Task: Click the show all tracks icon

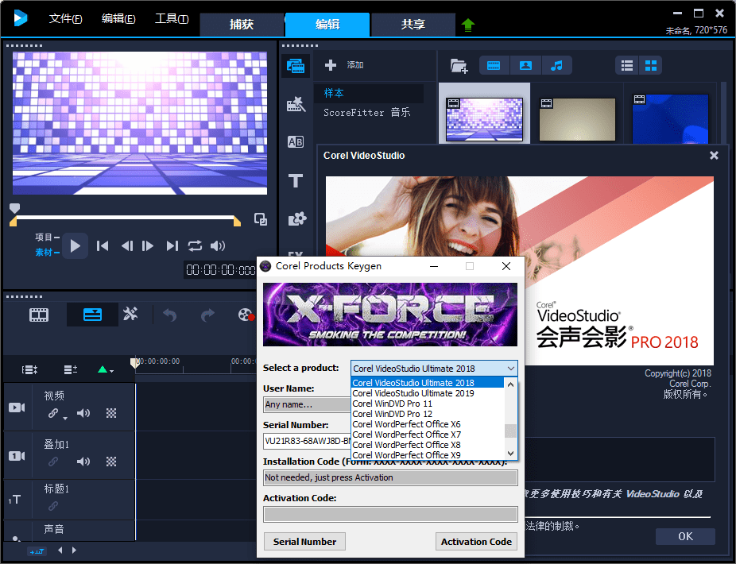Action: tap(30, 369)
